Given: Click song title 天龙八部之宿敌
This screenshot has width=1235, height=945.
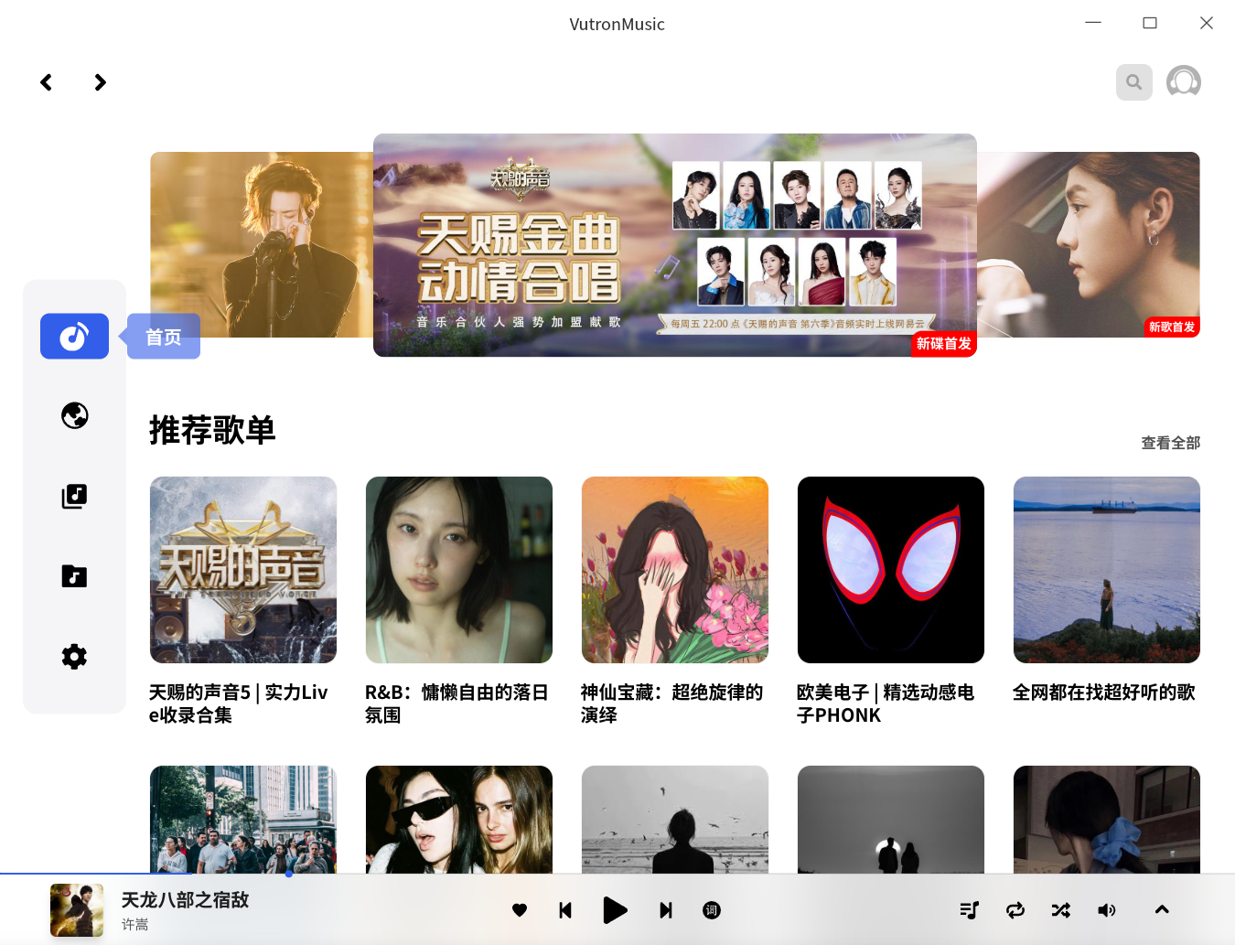Looking at the screenshot, I should point(186,900).
